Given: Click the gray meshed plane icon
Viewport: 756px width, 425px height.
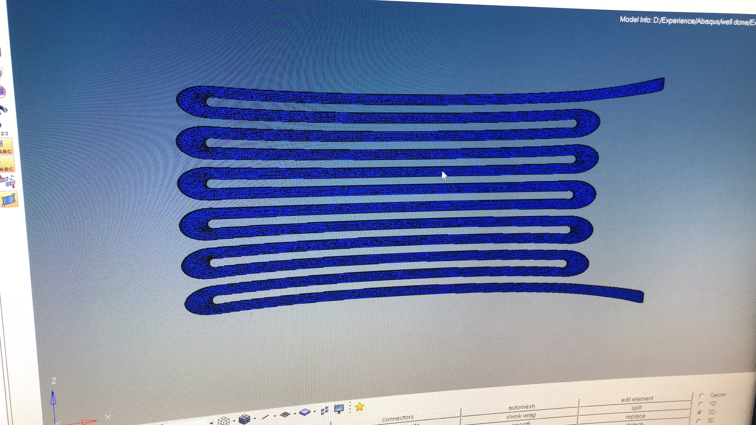Looking at the screenshot, I should [285, 414].
